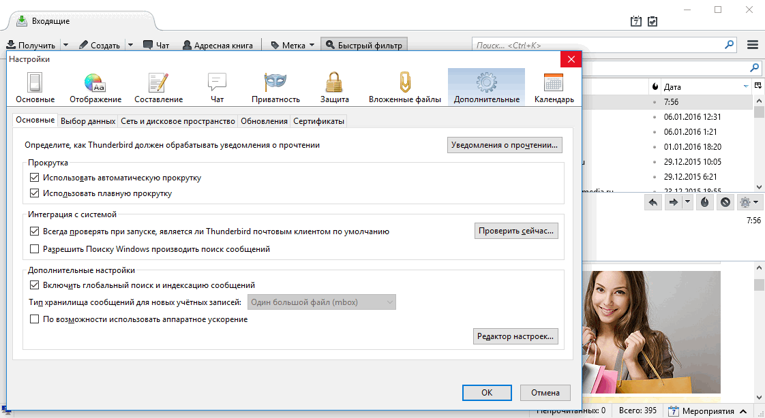This screenshot has width=765, height=418.
Task: Open the Вложенные файлы settings category
Action: [404, 87]
